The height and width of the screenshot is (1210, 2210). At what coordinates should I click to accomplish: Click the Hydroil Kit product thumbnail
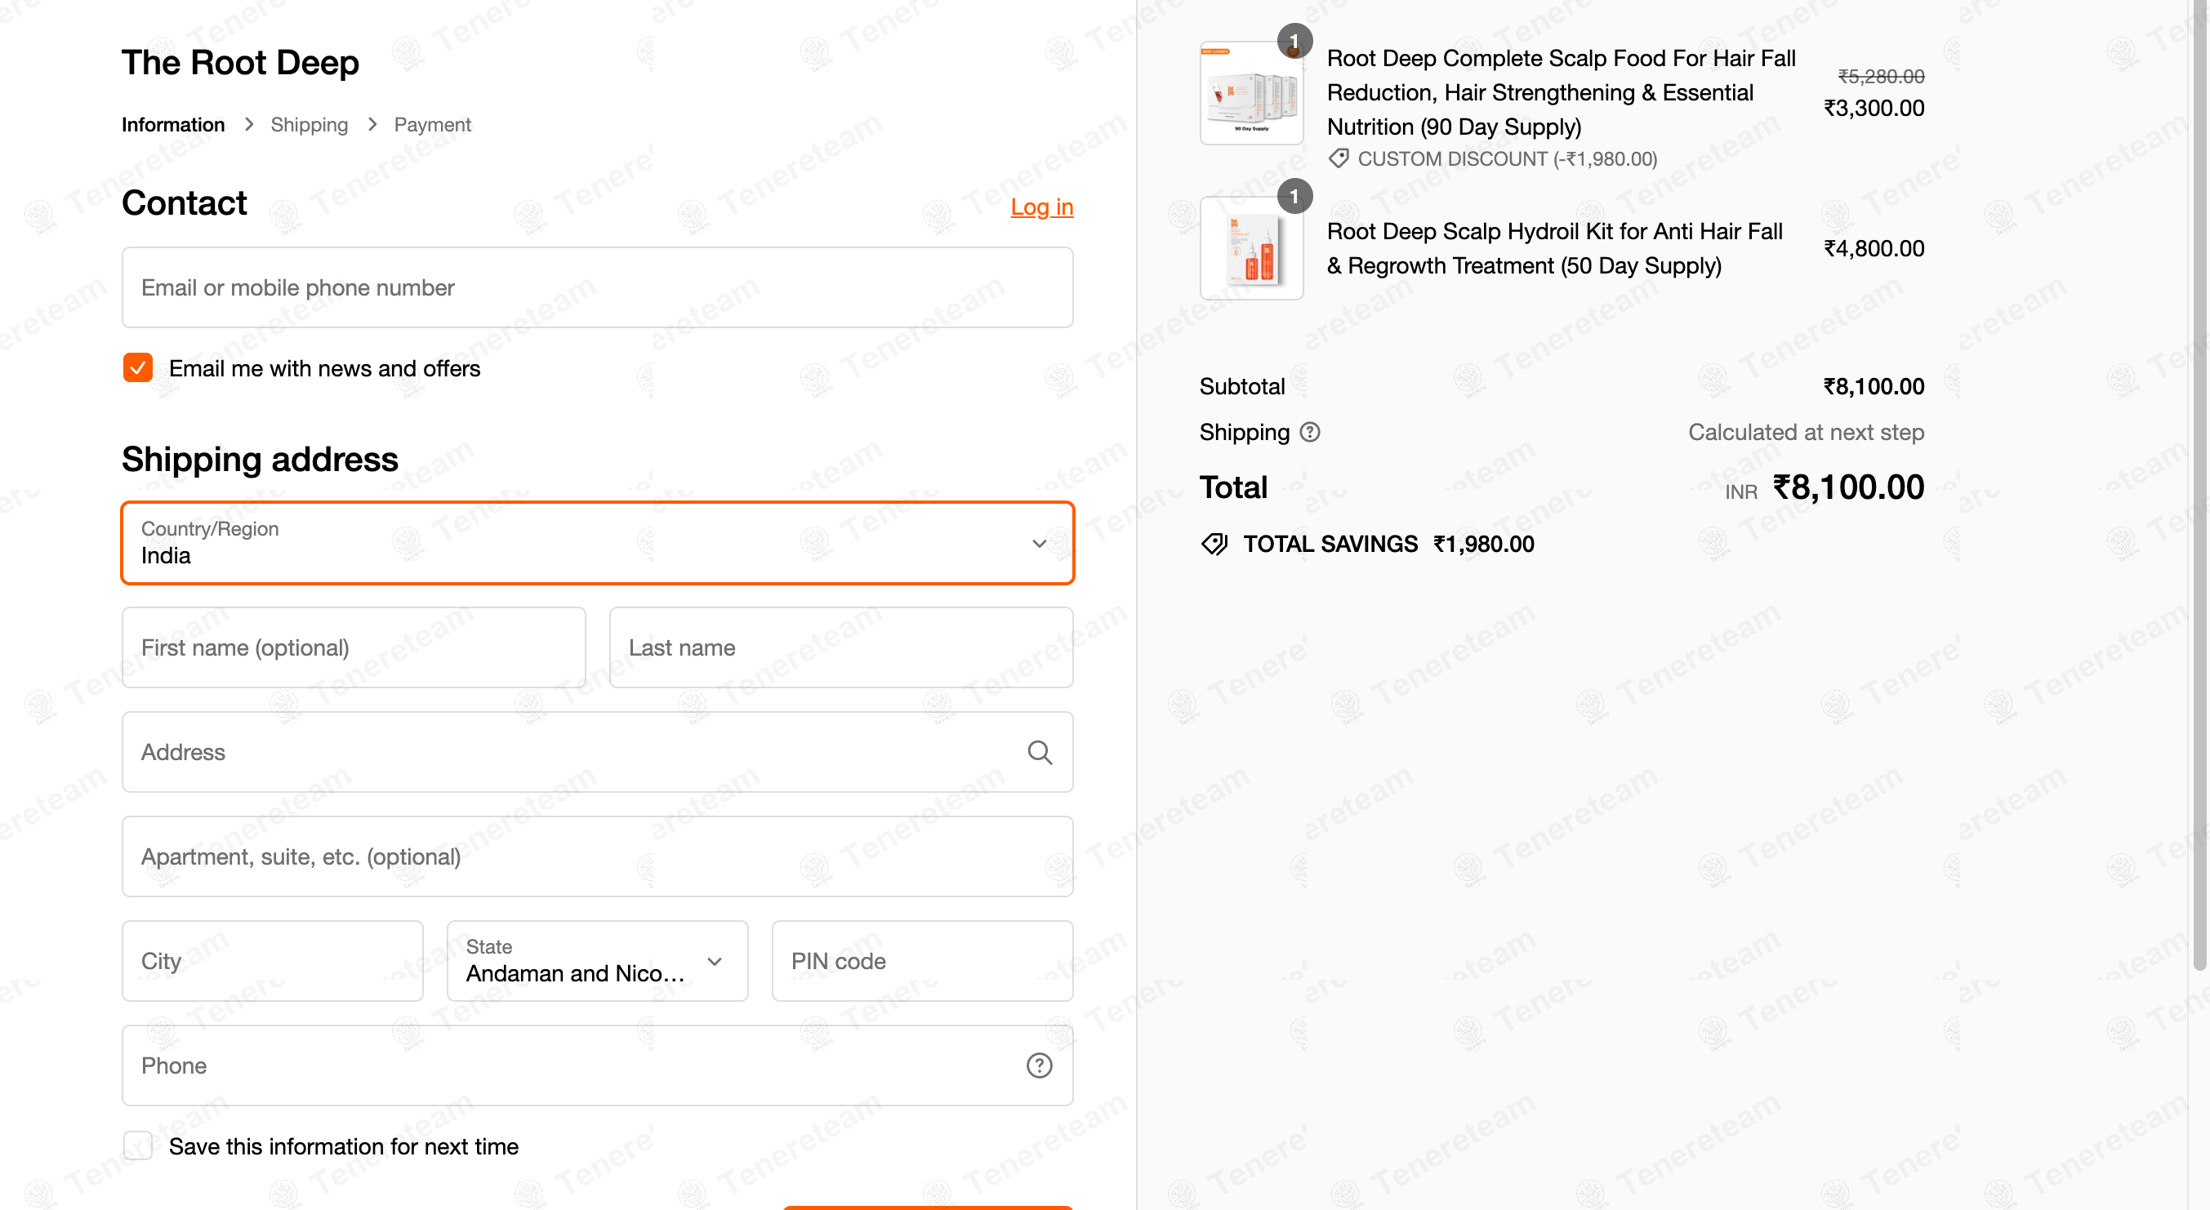(x=1251, y=248)
